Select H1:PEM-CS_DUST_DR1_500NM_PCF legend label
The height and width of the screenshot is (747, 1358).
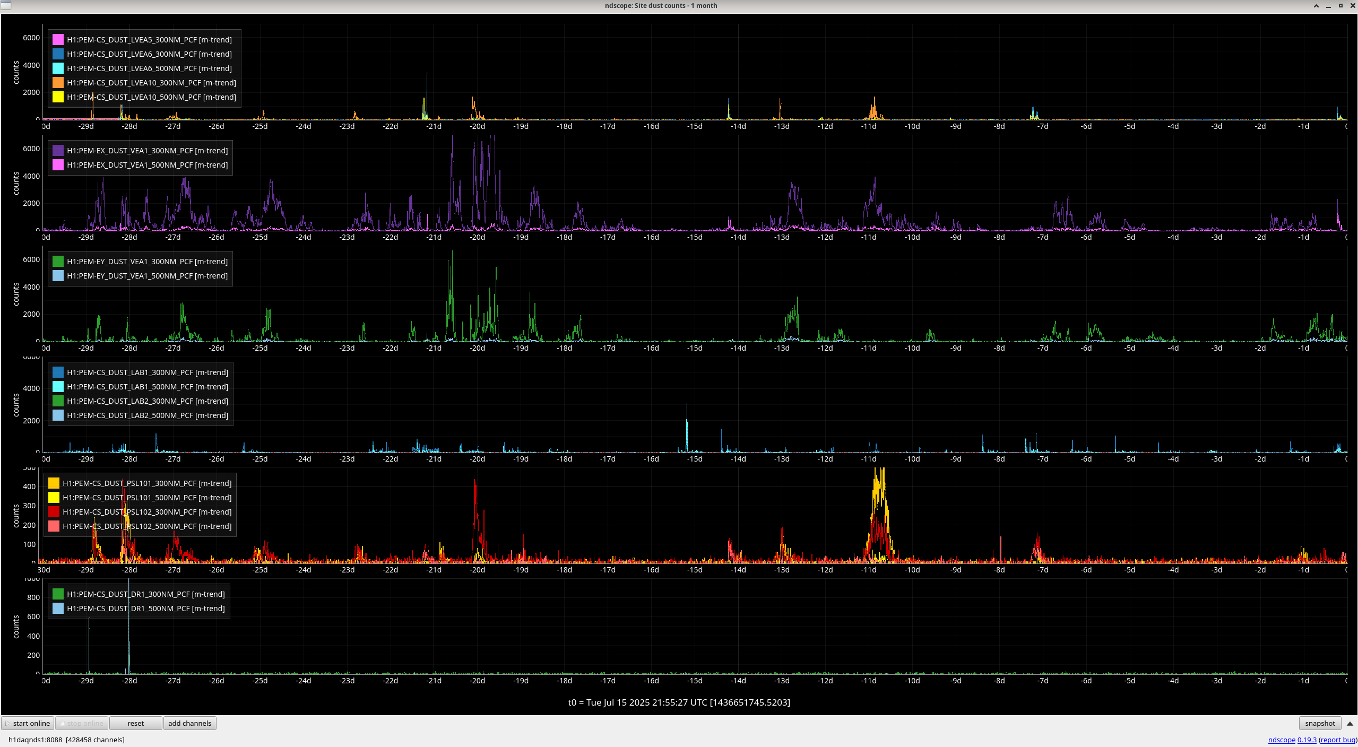click(145, 609)
